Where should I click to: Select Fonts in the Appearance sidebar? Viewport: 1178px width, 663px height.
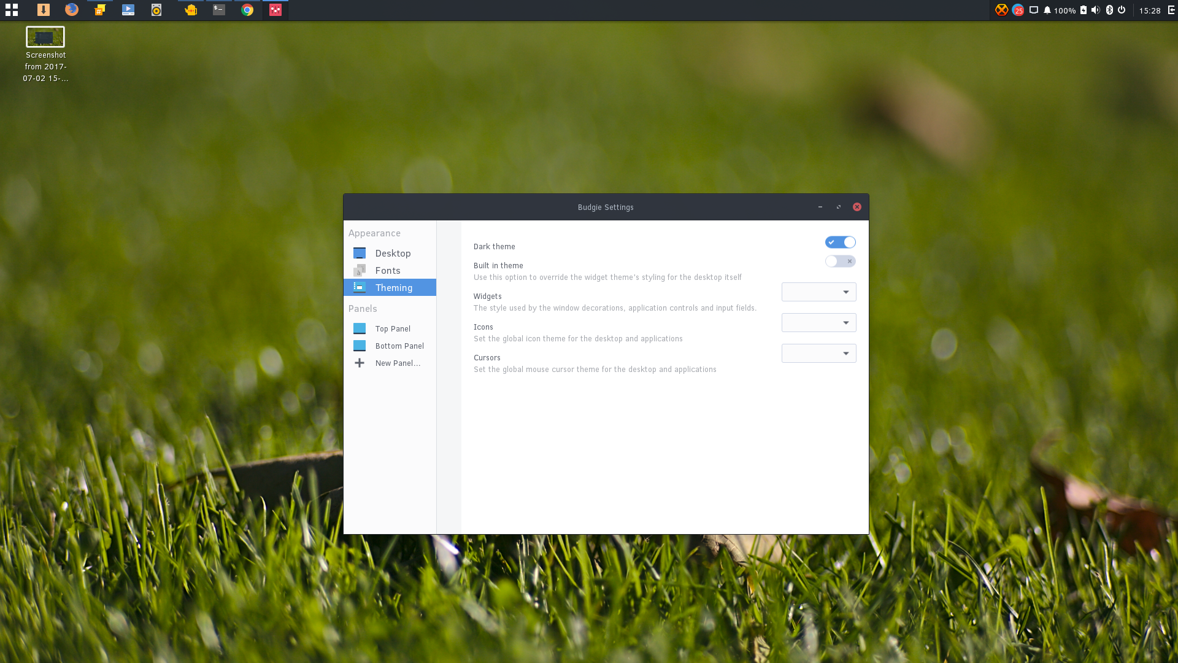pos(390,270)
